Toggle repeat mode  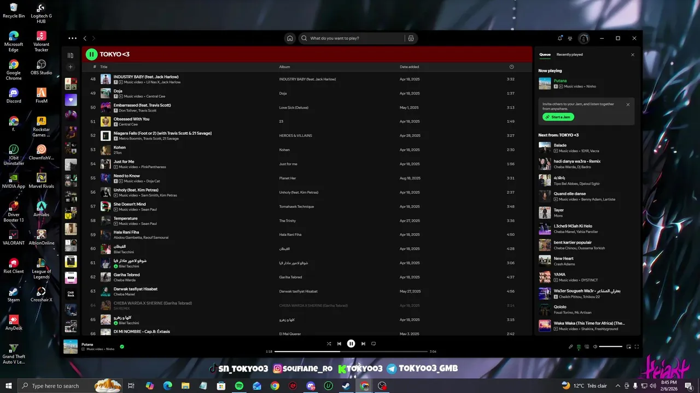click(374, 344)
